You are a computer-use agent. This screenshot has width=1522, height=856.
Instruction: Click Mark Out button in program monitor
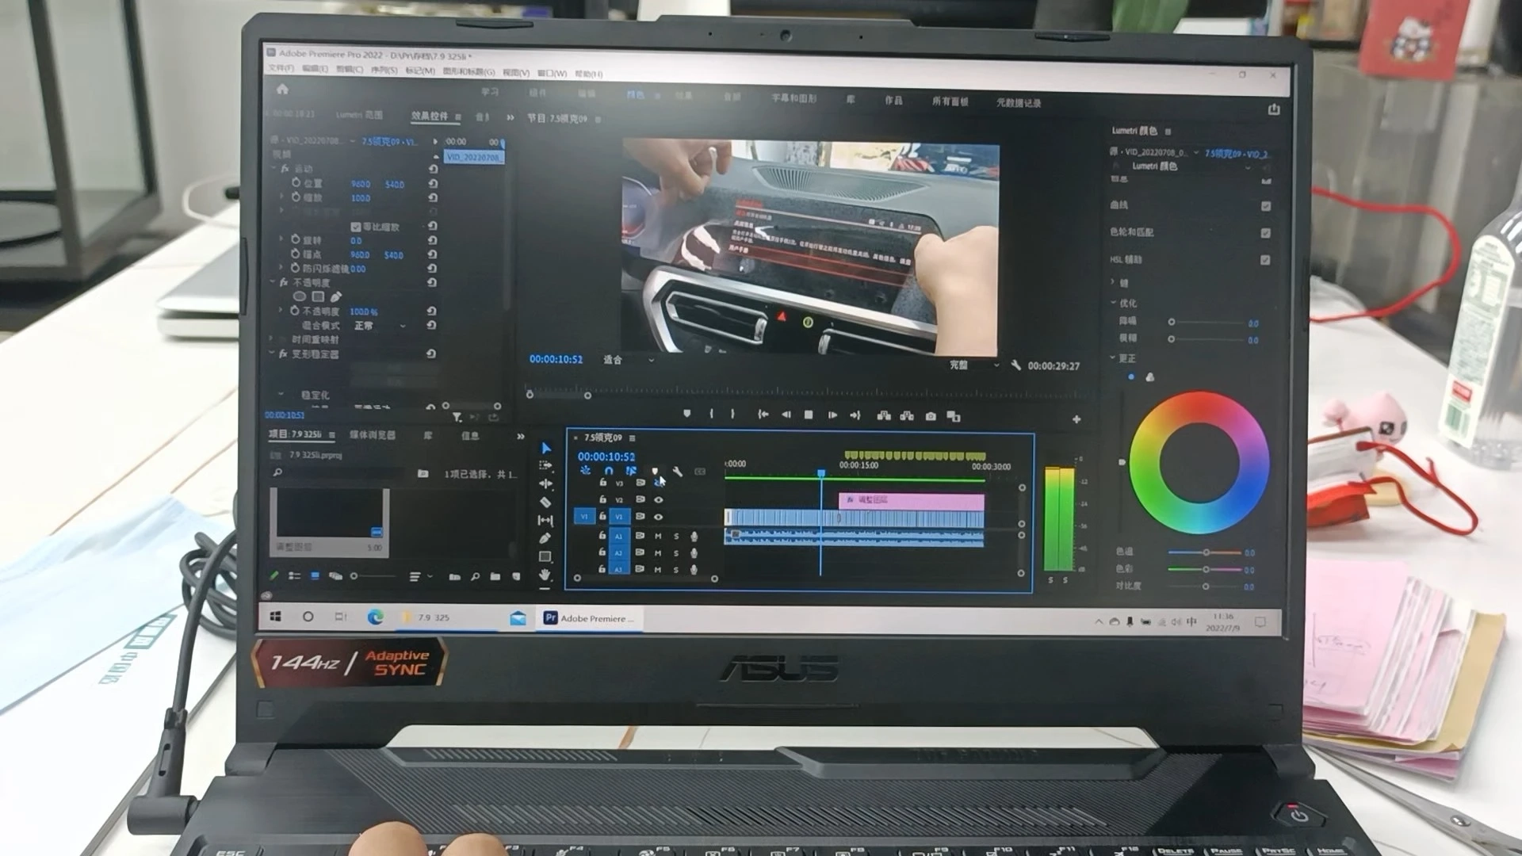click(x=732, y=415)
